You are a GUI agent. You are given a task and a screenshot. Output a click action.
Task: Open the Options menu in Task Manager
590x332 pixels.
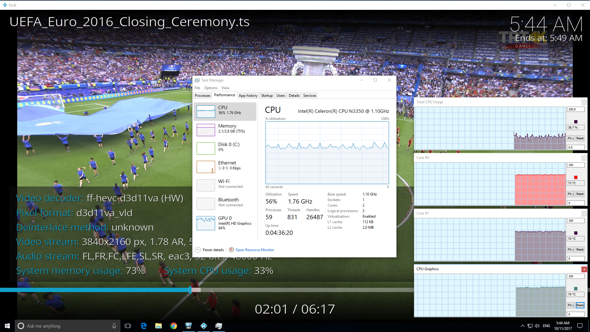coord(211,88)
